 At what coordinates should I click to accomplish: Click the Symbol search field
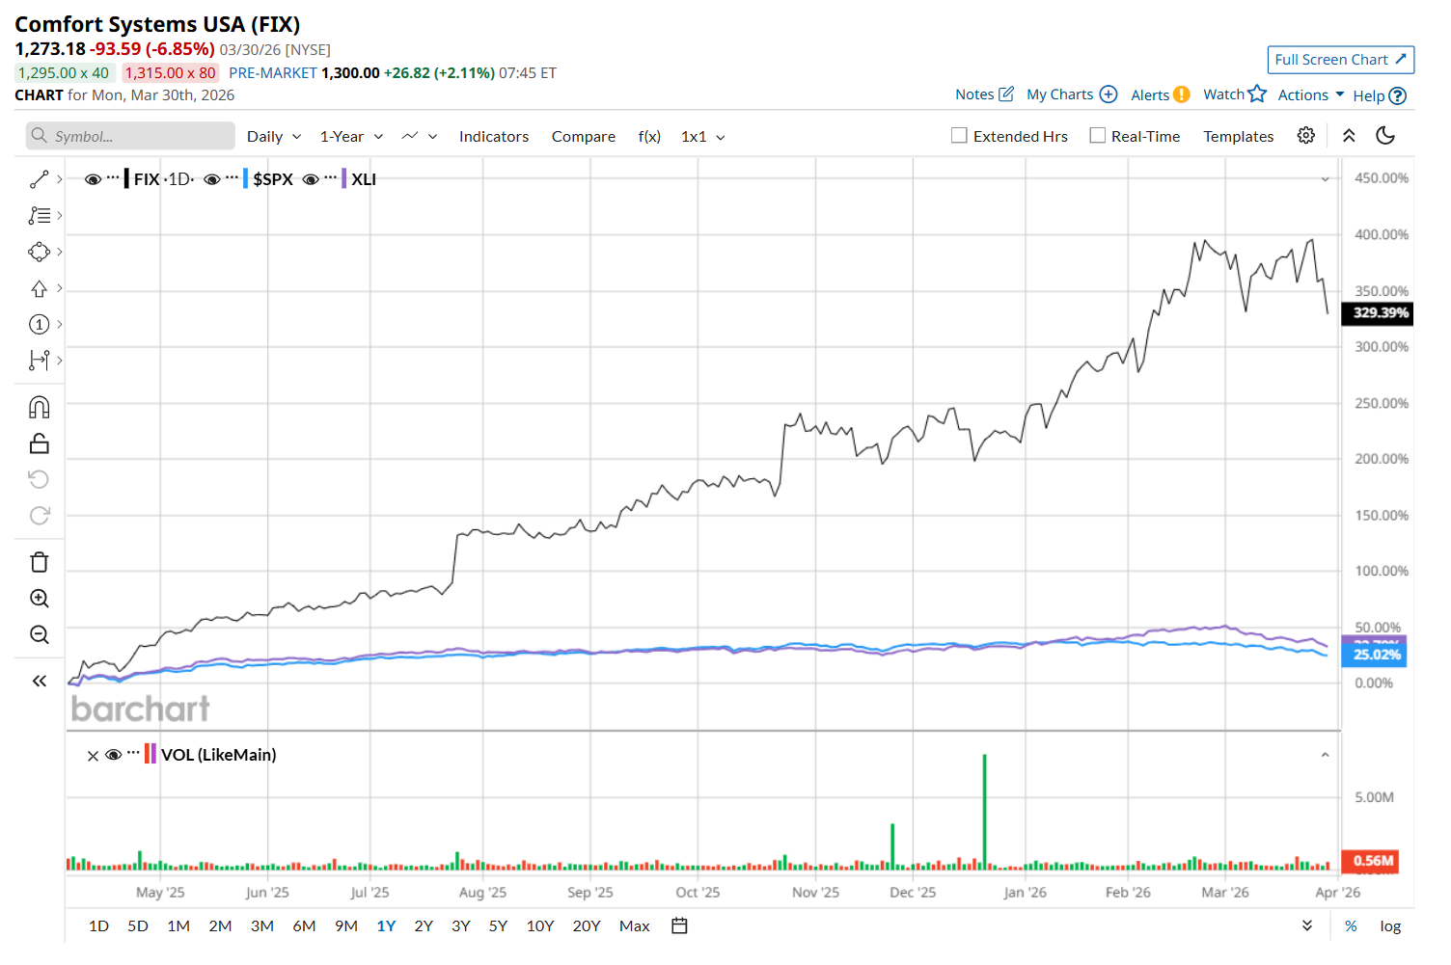pyautogui.click(x=131, y=136)
